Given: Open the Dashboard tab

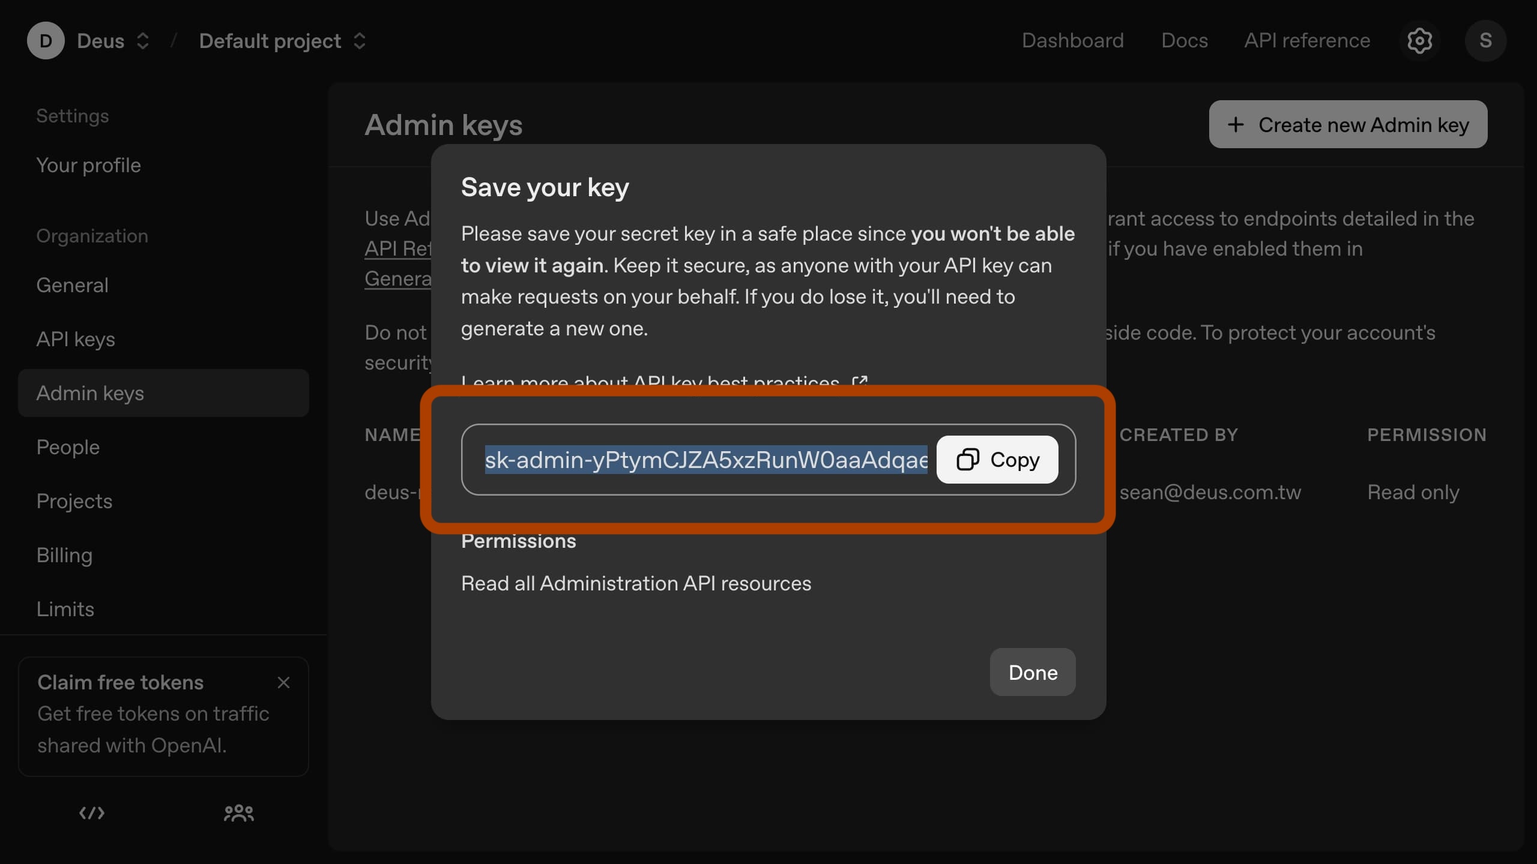Looking at the screenshot, I should (1072, 41).
